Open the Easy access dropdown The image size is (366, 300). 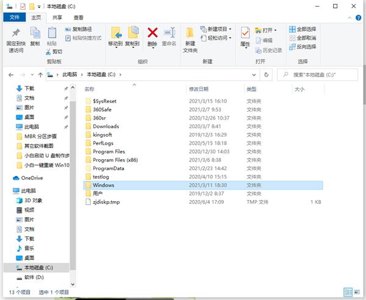coord(216,38)
